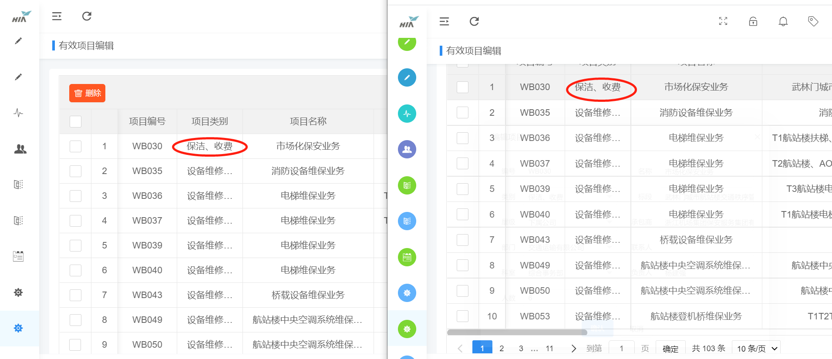This screenshot has width=832, height=359.
Task: Jump to page 11 in pagination
Action: [549, 349]
